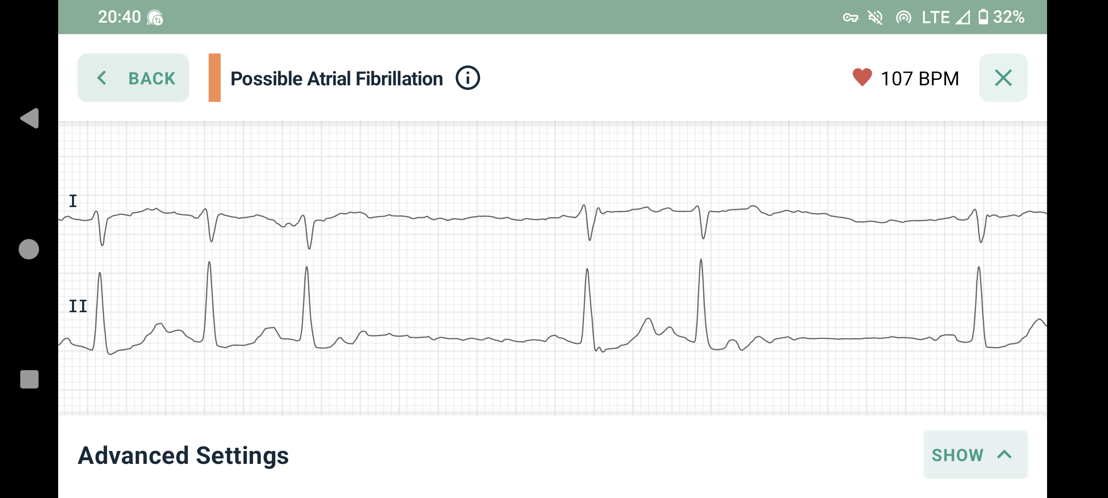1108x498 pixels.
Task: Tap the VPN key status icon
Action: point(850,18)
